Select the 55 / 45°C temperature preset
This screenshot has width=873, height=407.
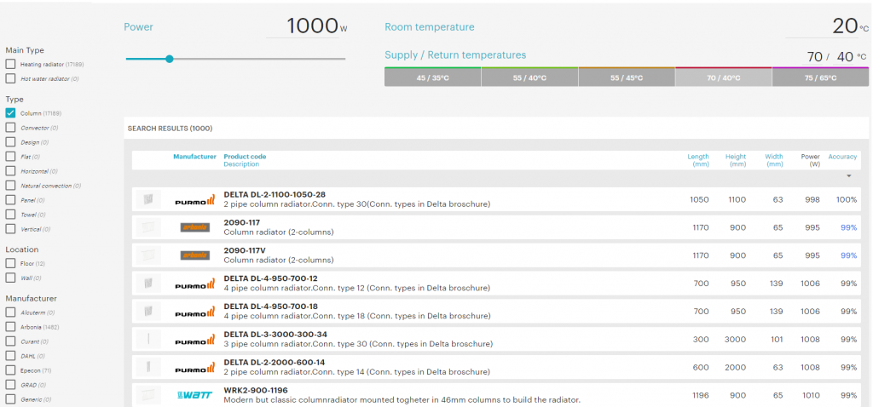[x=627, y=77]
